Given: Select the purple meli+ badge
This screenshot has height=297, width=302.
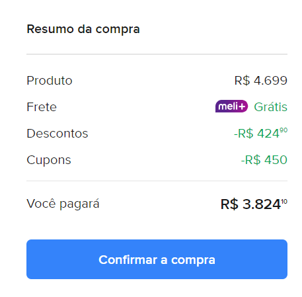Looking at the screenshot, I should 231,106.
